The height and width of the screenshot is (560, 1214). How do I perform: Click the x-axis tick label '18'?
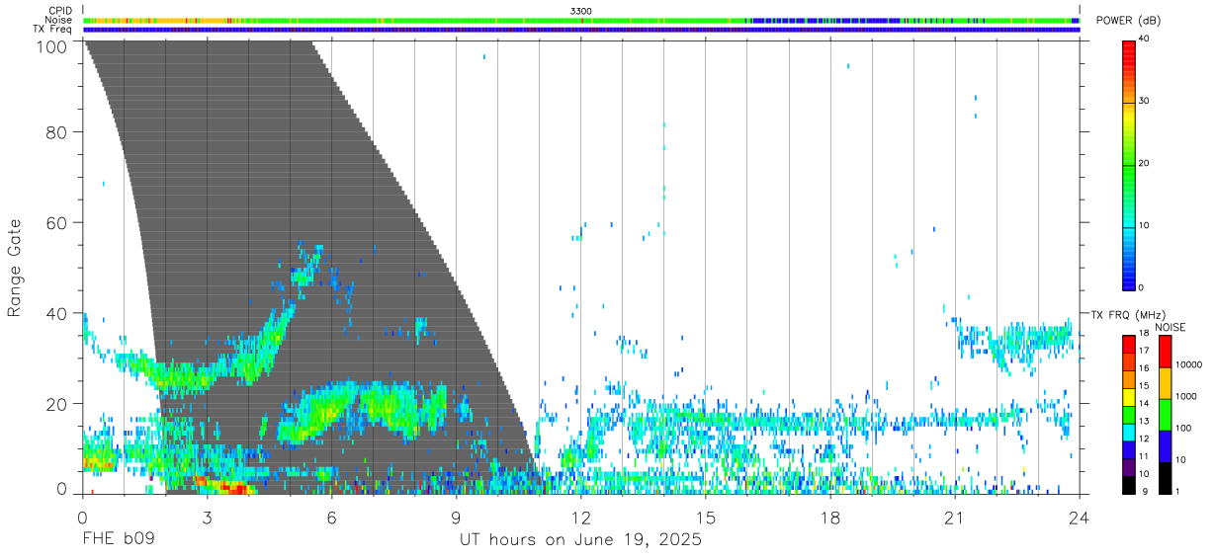point(830,518)
